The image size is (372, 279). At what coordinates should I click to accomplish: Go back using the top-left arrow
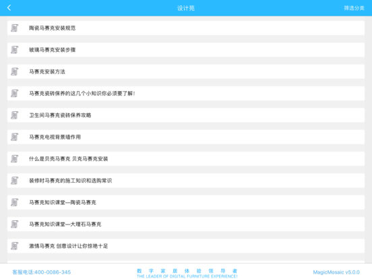pos(9,8)
